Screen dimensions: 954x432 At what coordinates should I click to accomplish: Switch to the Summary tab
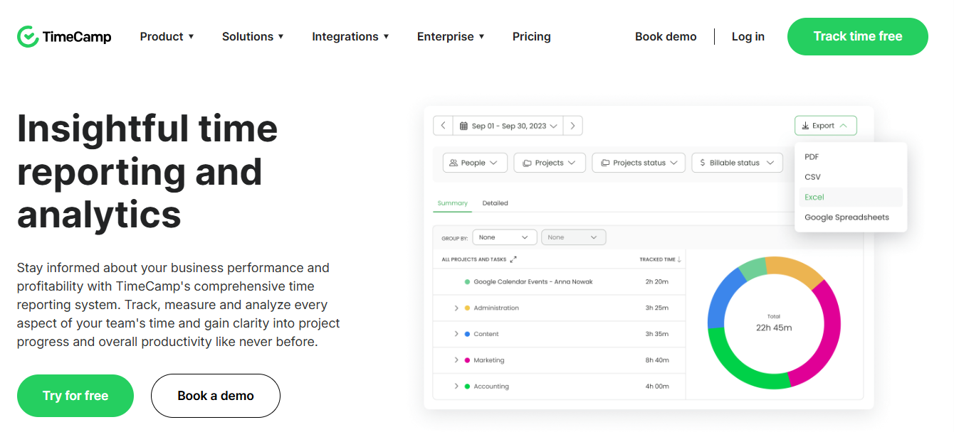point(452,203)
